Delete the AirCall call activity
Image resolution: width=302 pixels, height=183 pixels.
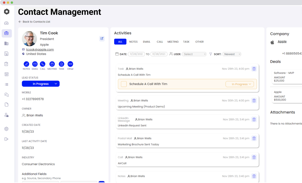tap(254, 157)
